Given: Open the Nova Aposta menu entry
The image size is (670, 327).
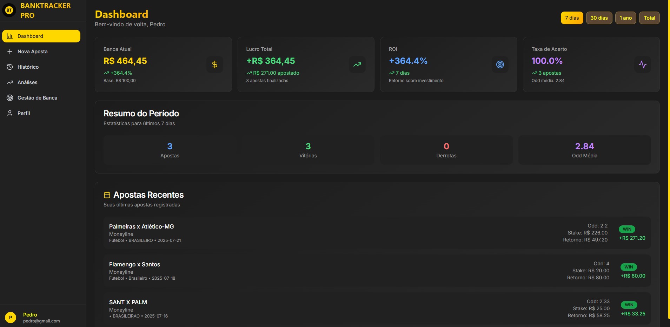Looking at the screenshot, I should [33, 51].
